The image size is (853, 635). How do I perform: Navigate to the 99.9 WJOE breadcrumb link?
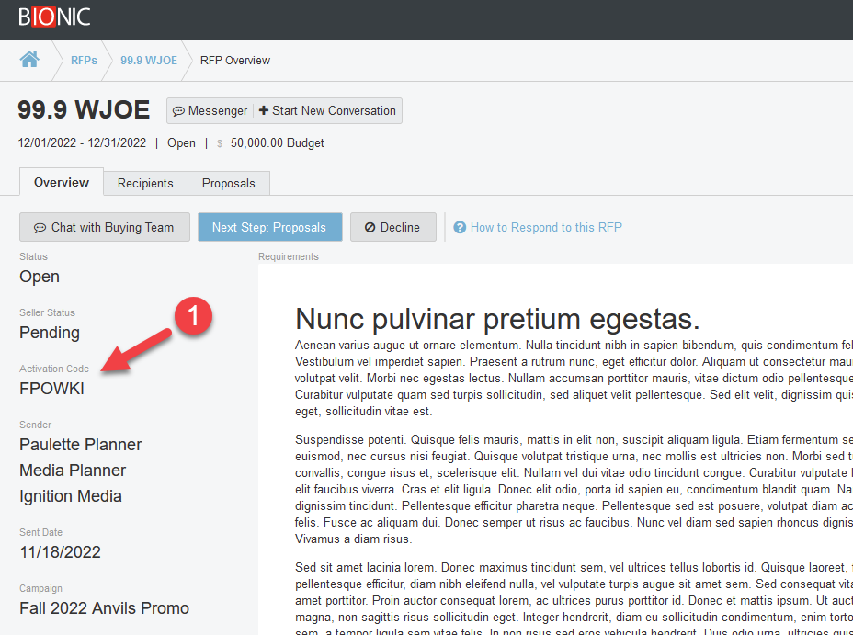[149, 61]
